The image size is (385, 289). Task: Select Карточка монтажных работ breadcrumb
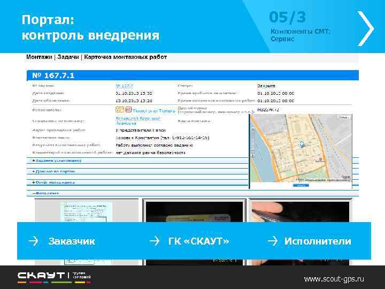[126, 57]
